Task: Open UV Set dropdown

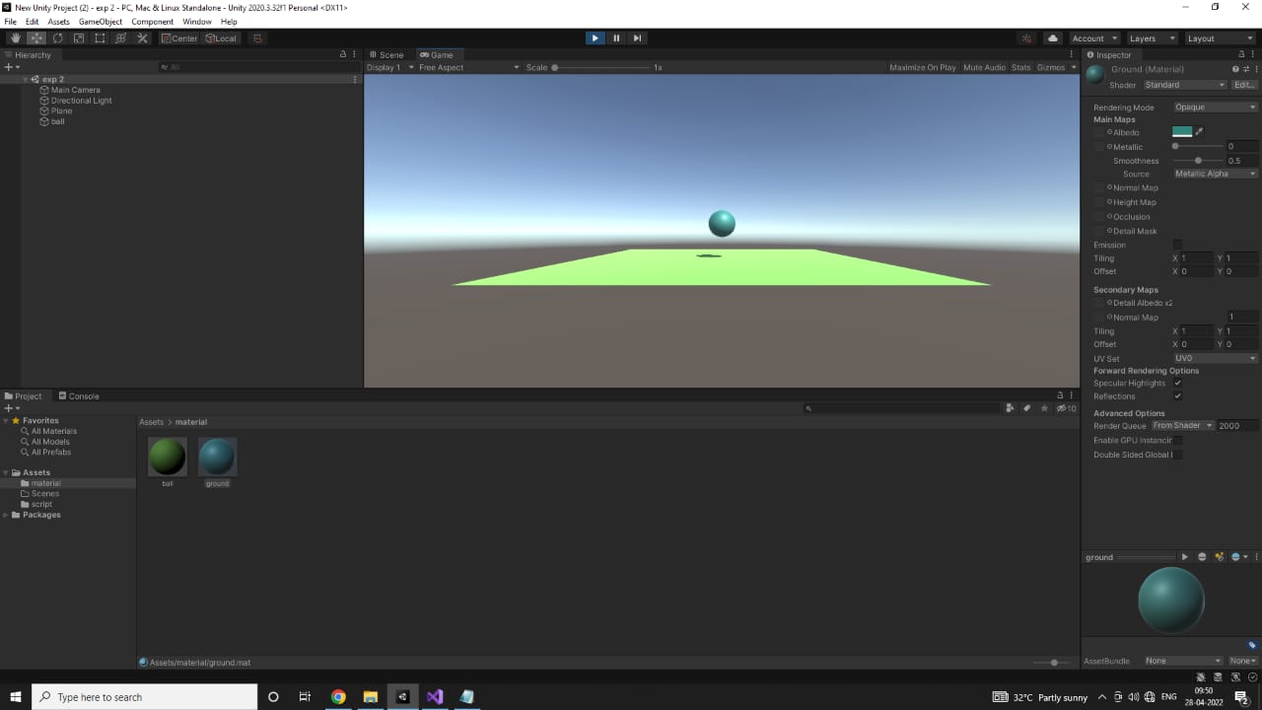Action: click(x=1216, y=358)
